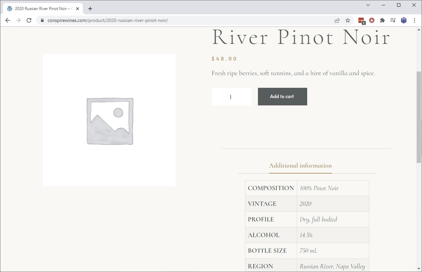The height and width of the screenshot is (272, 422).
Task: Close the 2020 Russian River Pinot tab
Action: 78,9
